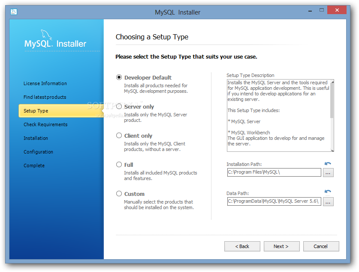Go back to the previous step

pos(242,246)
